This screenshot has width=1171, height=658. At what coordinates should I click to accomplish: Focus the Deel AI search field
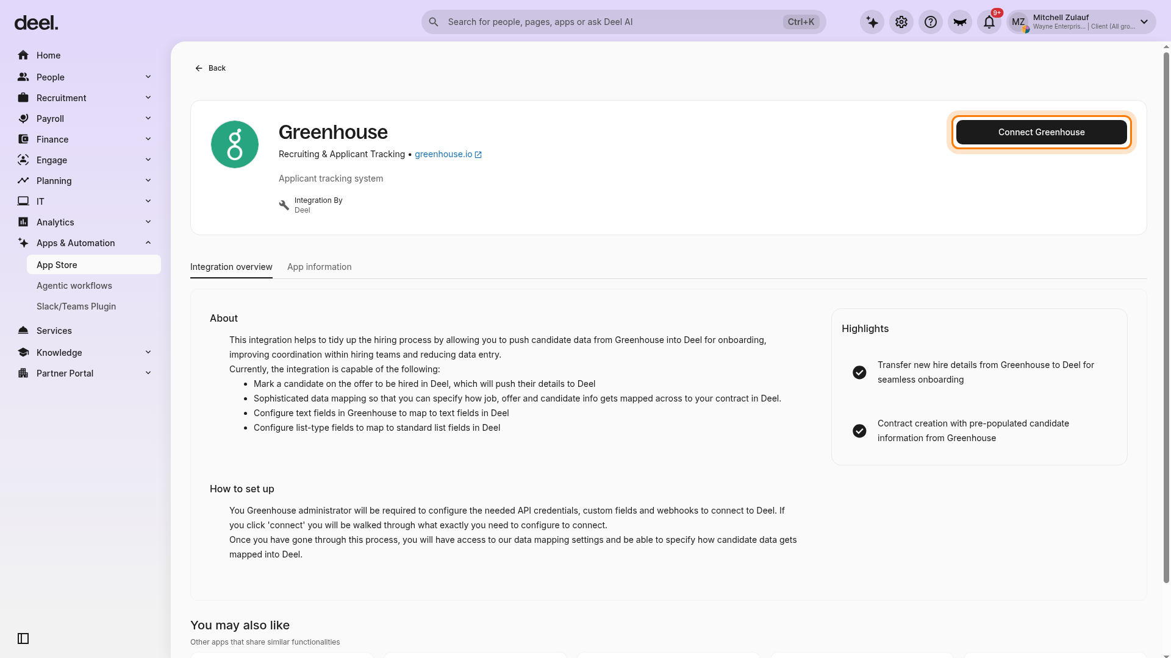coord(623,22)
